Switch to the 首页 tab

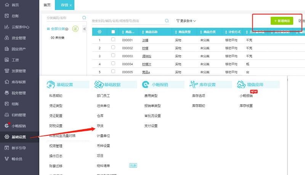coord(47,5)
